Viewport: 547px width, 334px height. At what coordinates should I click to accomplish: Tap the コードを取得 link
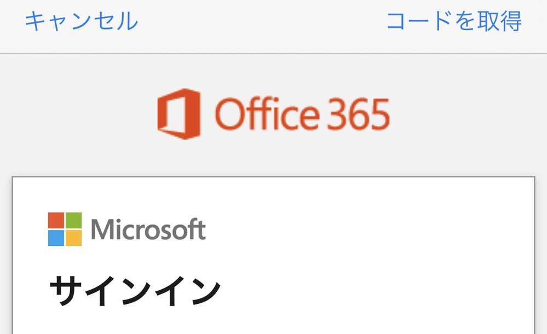pyautogui.click(x=454, y=21)
